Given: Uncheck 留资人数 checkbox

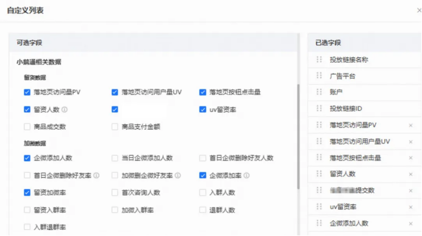Looking at the screenshot, I should (27, 109).
